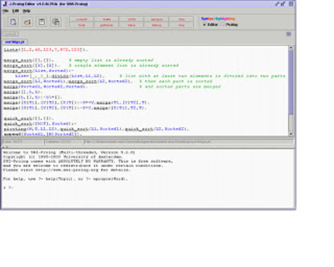Click the Save all files icon
Viewport: 334px width, 267px height.
(56, 22)
